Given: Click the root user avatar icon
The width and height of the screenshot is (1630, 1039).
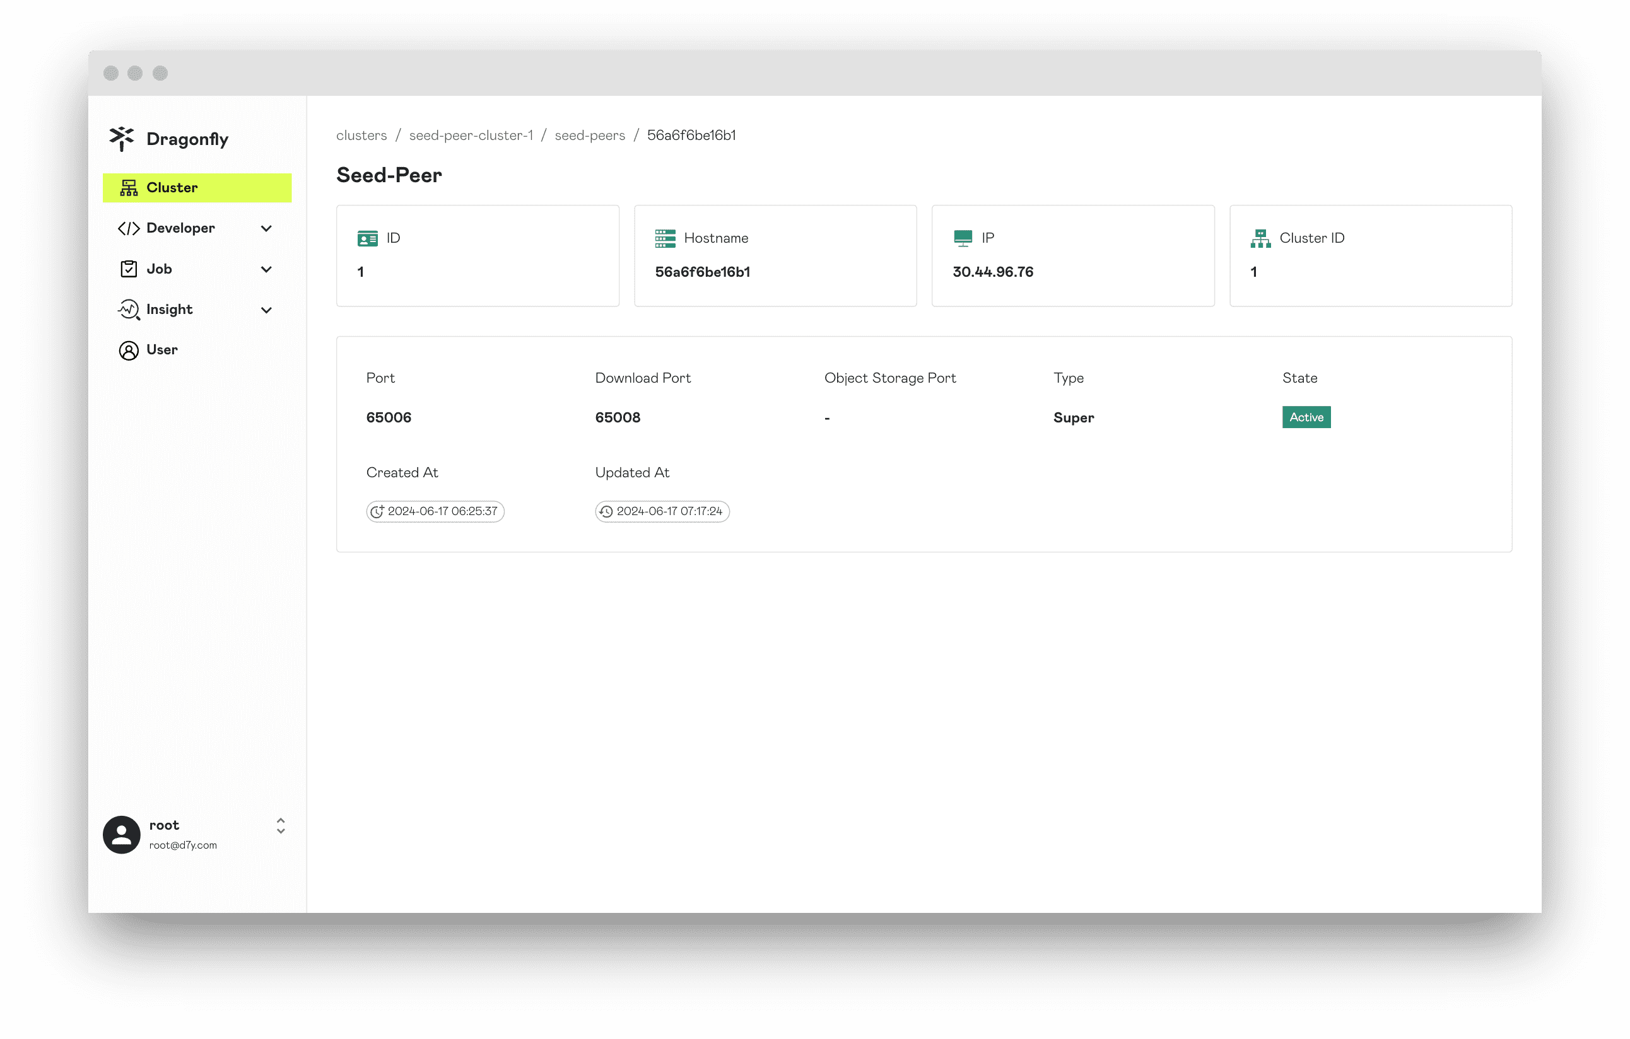Looking at the screenshot, I should [121, 833].
